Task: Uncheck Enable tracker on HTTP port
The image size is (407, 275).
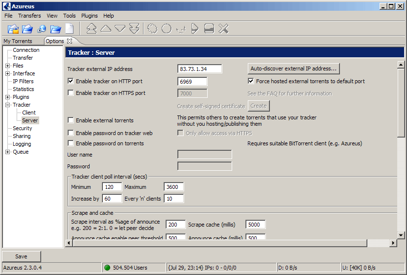Action: click(x=71, y=81)
